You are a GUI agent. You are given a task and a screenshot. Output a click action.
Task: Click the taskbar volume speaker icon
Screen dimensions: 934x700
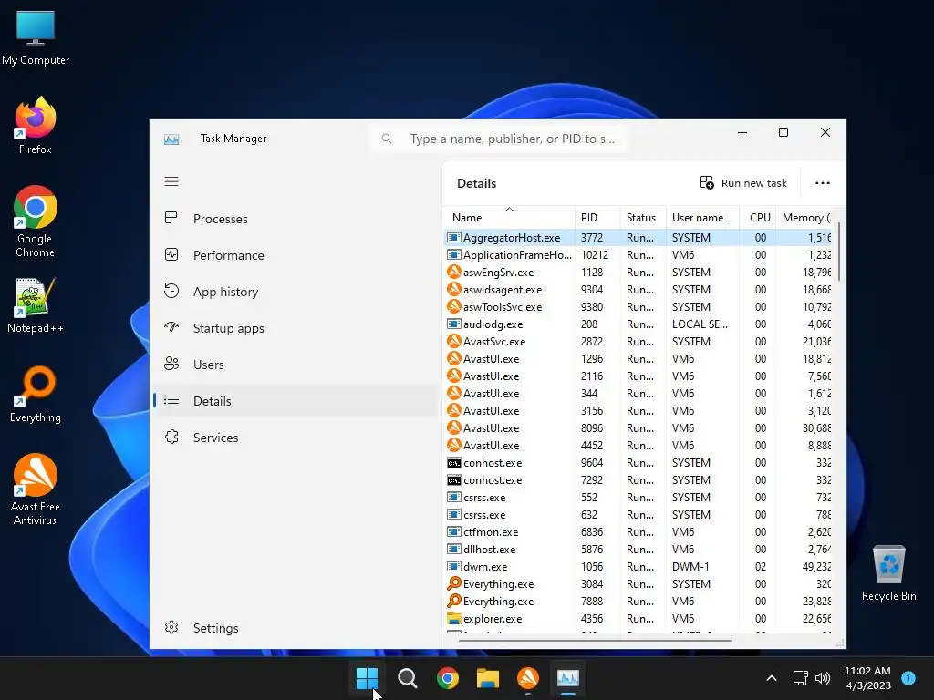tap(823, 678)
